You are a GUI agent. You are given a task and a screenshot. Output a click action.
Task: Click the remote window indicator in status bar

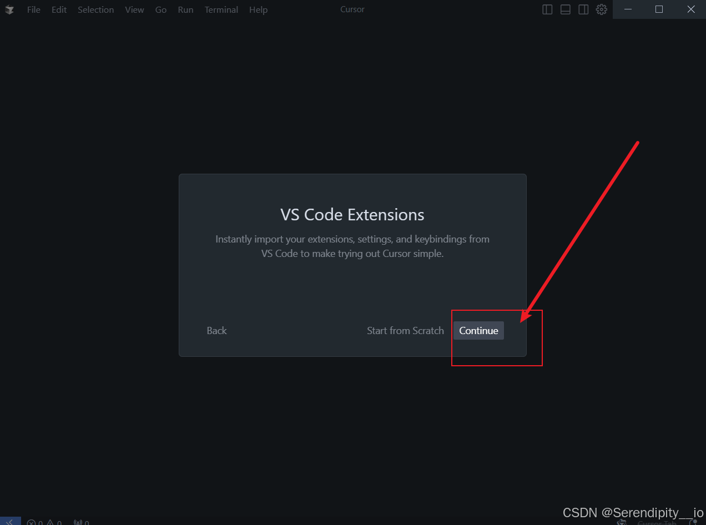click(11, 521)
